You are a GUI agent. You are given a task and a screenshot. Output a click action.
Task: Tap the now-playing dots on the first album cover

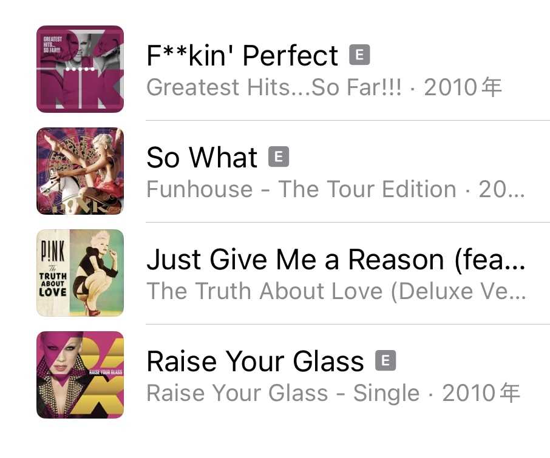tap(80, 69)
